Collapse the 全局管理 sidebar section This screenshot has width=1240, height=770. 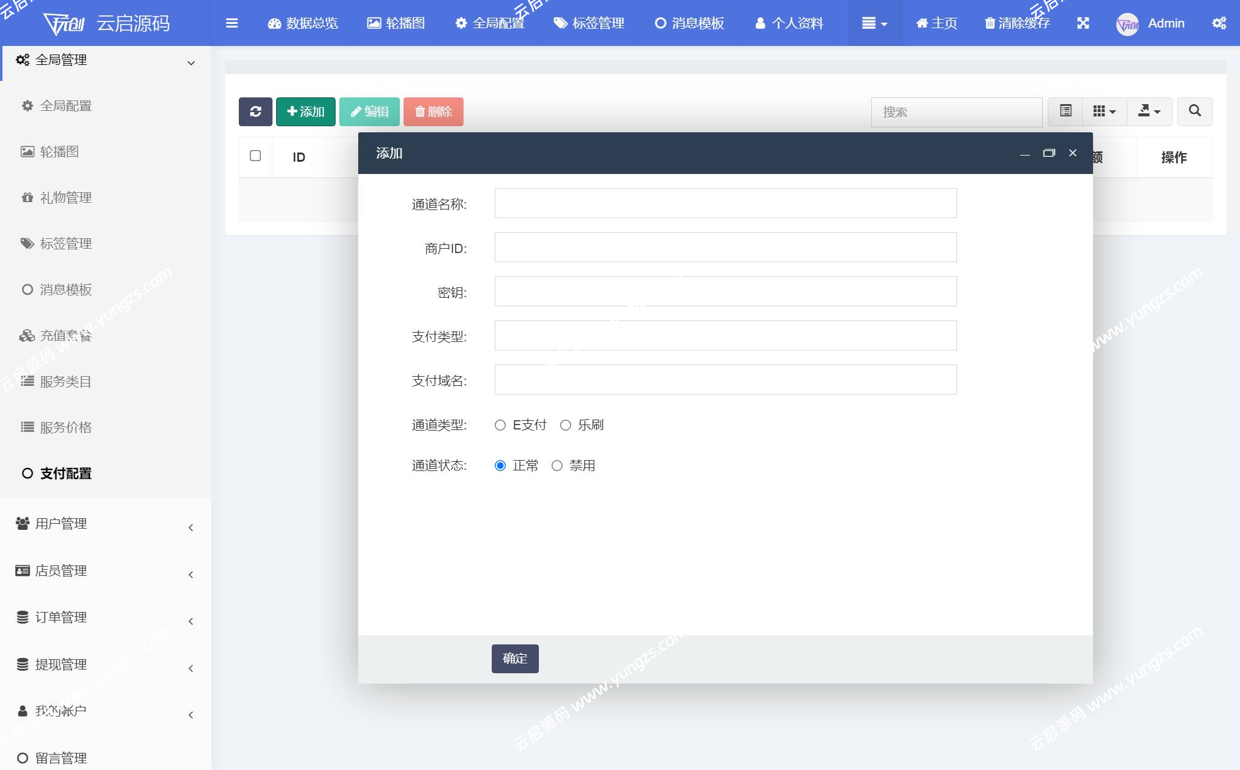(190, 62)
